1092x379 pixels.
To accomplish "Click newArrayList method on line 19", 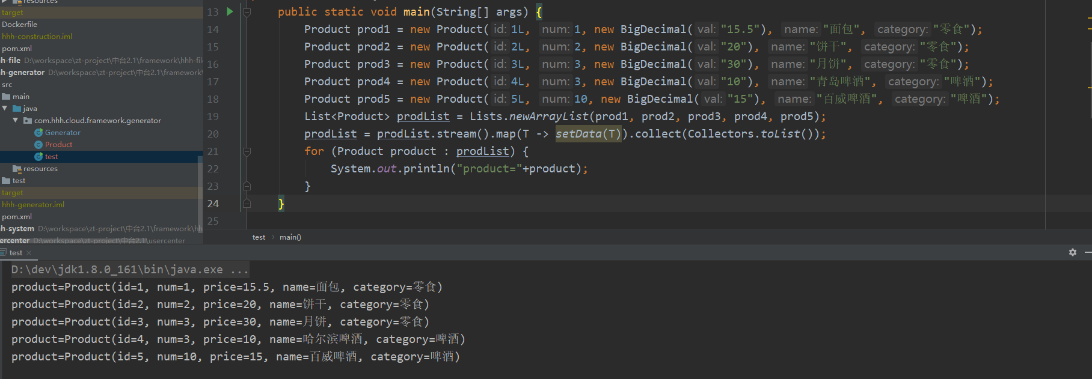I will [549, 117].
